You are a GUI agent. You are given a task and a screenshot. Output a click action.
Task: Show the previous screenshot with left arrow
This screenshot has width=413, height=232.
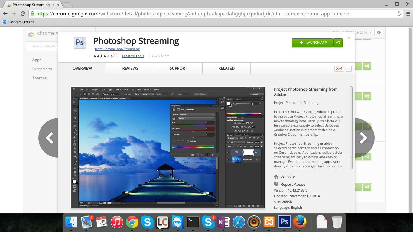tap(49, 138)
